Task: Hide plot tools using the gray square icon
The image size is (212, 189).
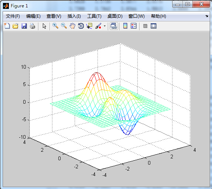Action: pos(145,26)
